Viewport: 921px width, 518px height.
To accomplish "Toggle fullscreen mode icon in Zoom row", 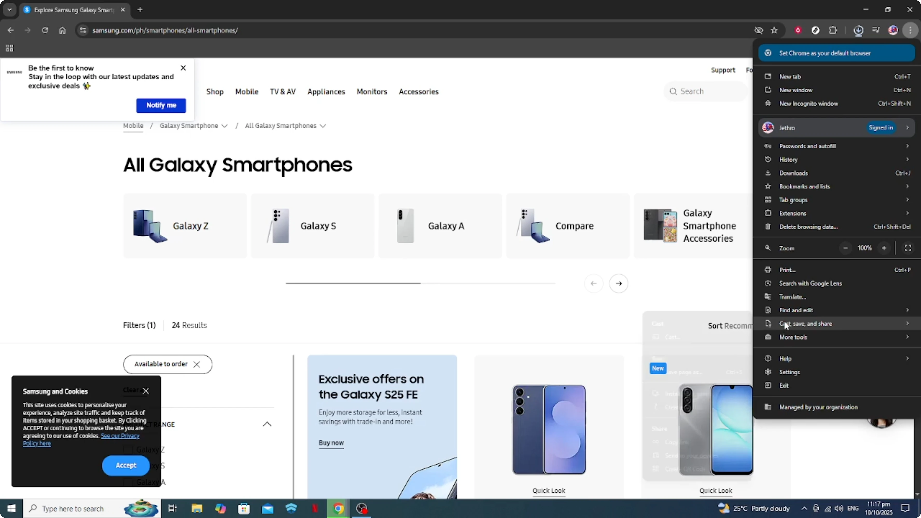I will pos(908,248).
